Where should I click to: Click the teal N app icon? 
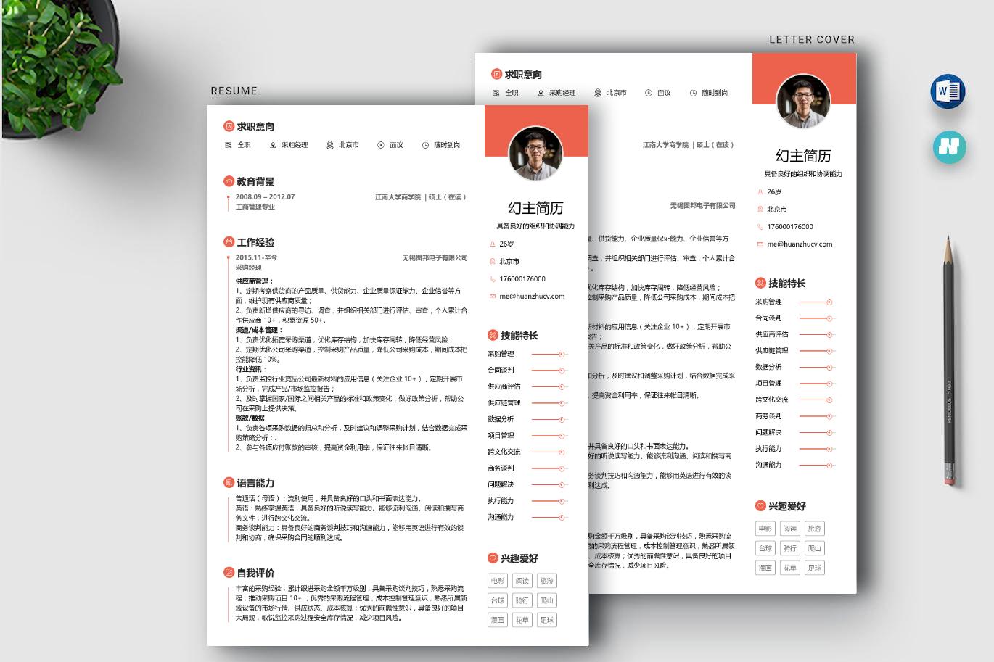pyautogui.click(x=949, y=146)
